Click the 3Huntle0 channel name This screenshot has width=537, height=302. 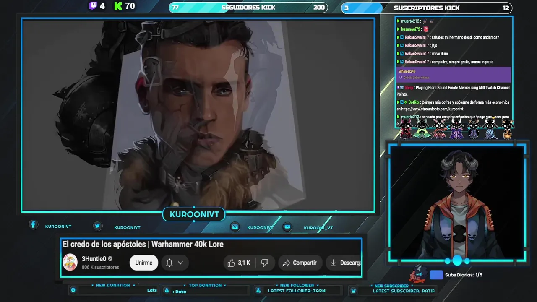[x=94, y=259]
